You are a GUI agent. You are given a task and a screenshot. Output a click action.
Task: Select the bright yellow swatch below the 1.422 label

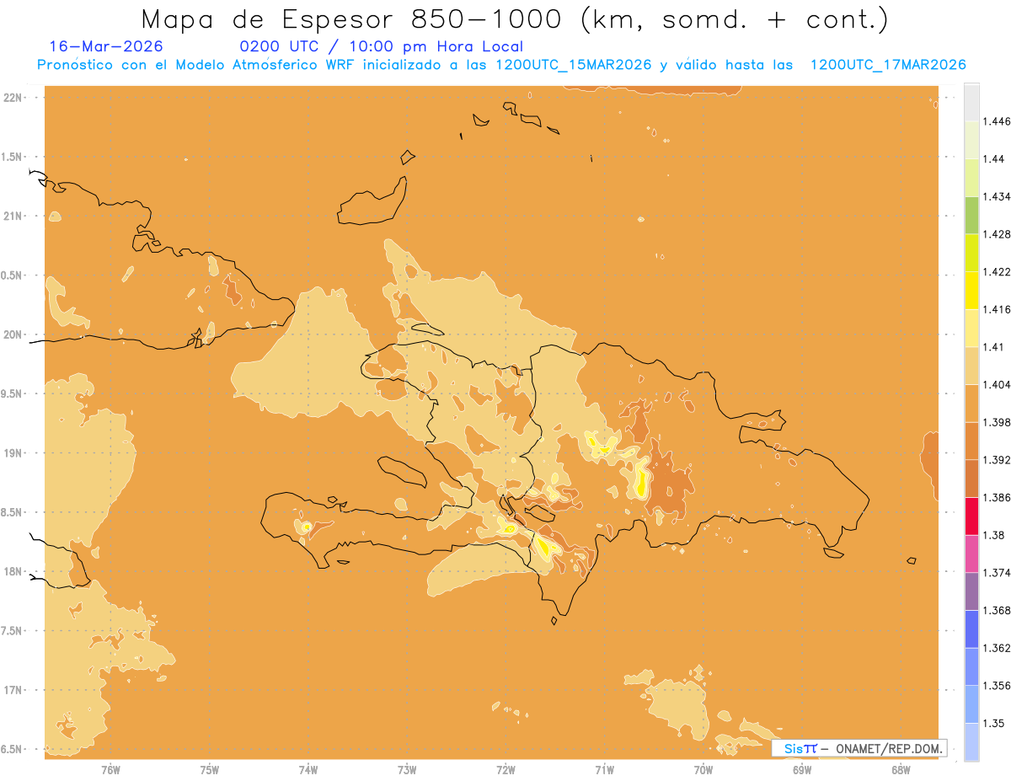tap(971, 291)
